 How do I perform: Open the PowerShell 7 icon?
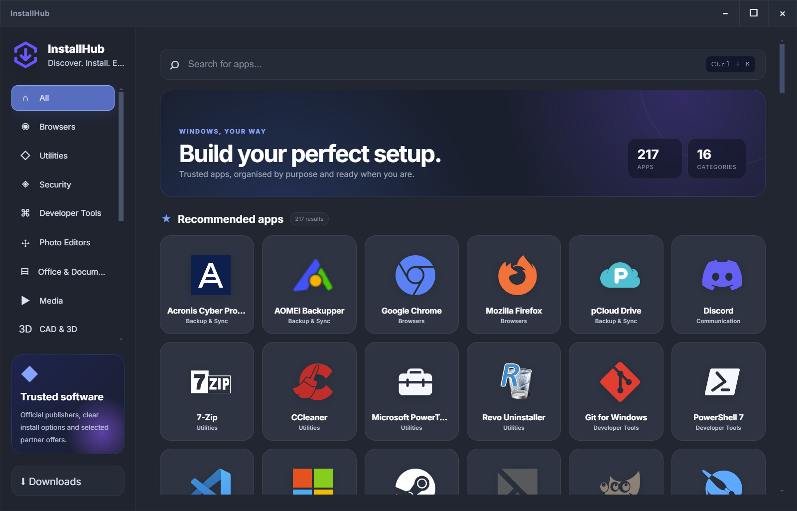[722, 382]
